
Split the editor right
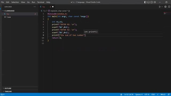(169, 7)
